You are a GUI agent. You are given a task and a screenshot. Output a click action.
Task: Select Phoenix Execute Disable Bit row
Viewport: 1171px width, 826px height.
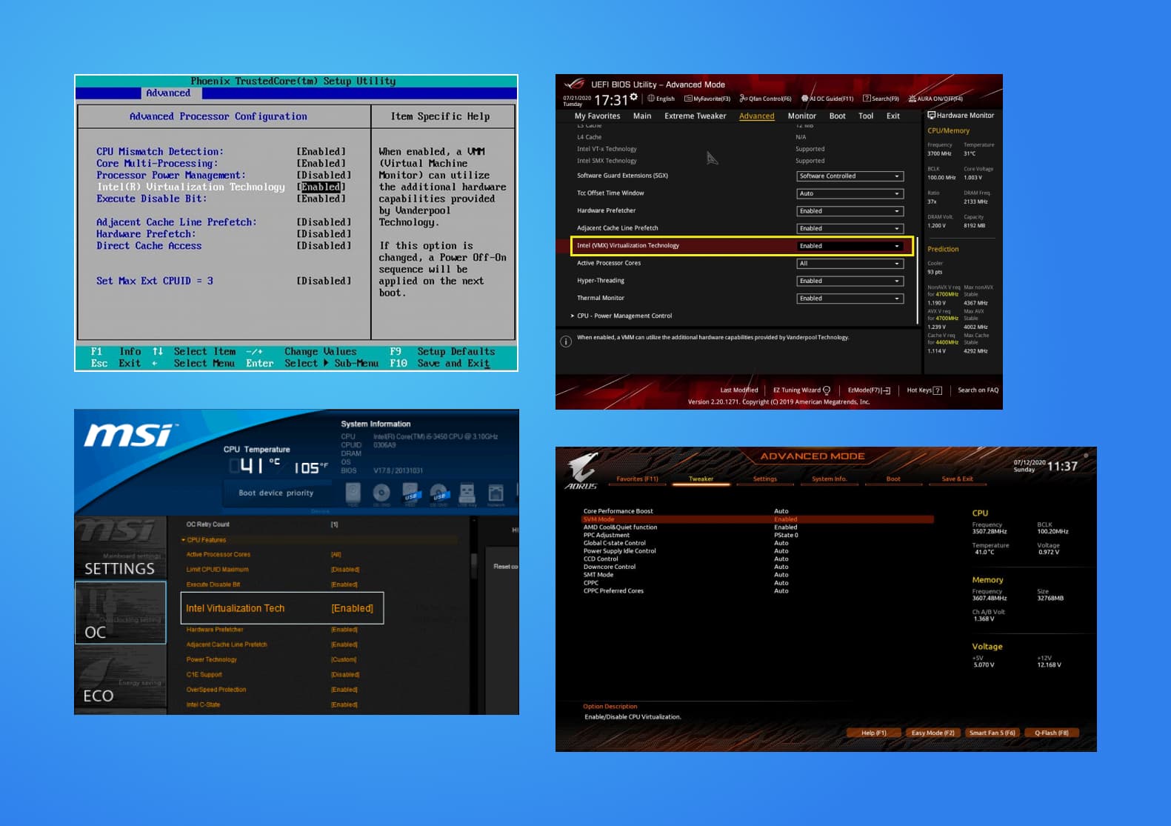[221, 199]
